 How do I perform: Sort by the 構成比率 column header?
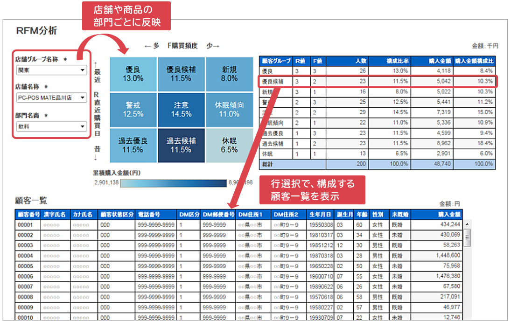390,61
